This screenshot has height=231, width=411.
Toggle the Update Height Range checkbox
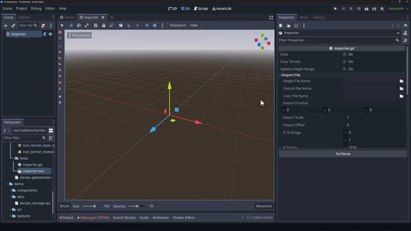(344, 69)
